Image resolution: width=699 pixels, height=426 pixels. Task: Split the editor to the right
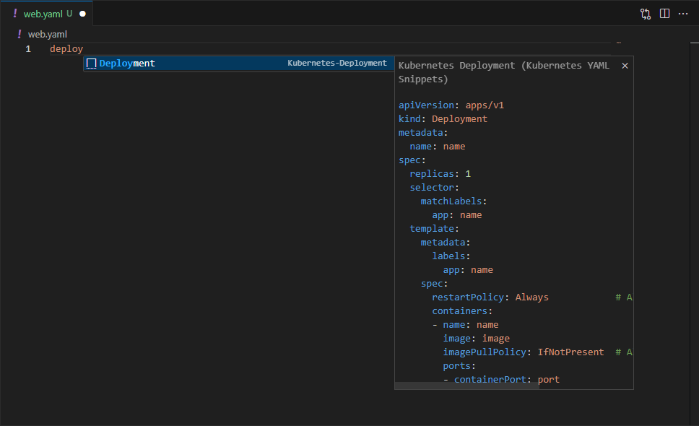click(x=664, y=14)
